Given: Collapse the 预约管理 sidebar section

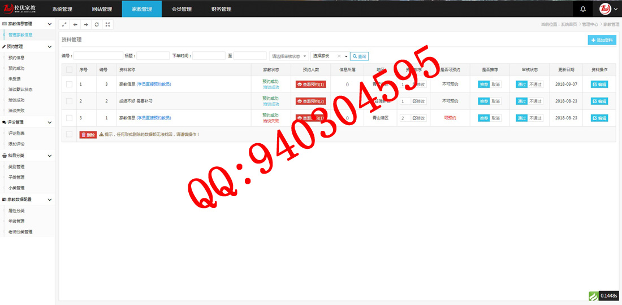Looking at the screenshot, I should pos(50,46).
